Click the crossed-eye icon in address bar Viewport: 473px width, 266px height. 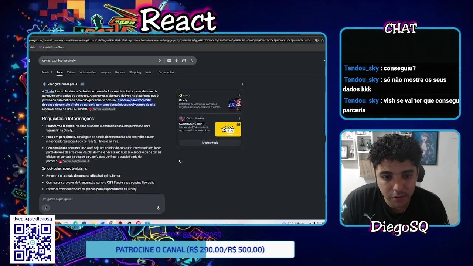point(317,40)
